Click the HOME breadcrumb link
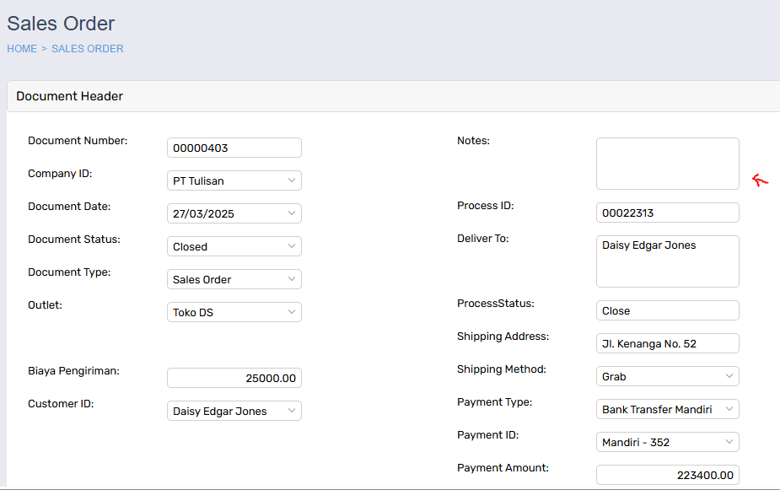Viewport: 780px width, 490px height. 22,49
